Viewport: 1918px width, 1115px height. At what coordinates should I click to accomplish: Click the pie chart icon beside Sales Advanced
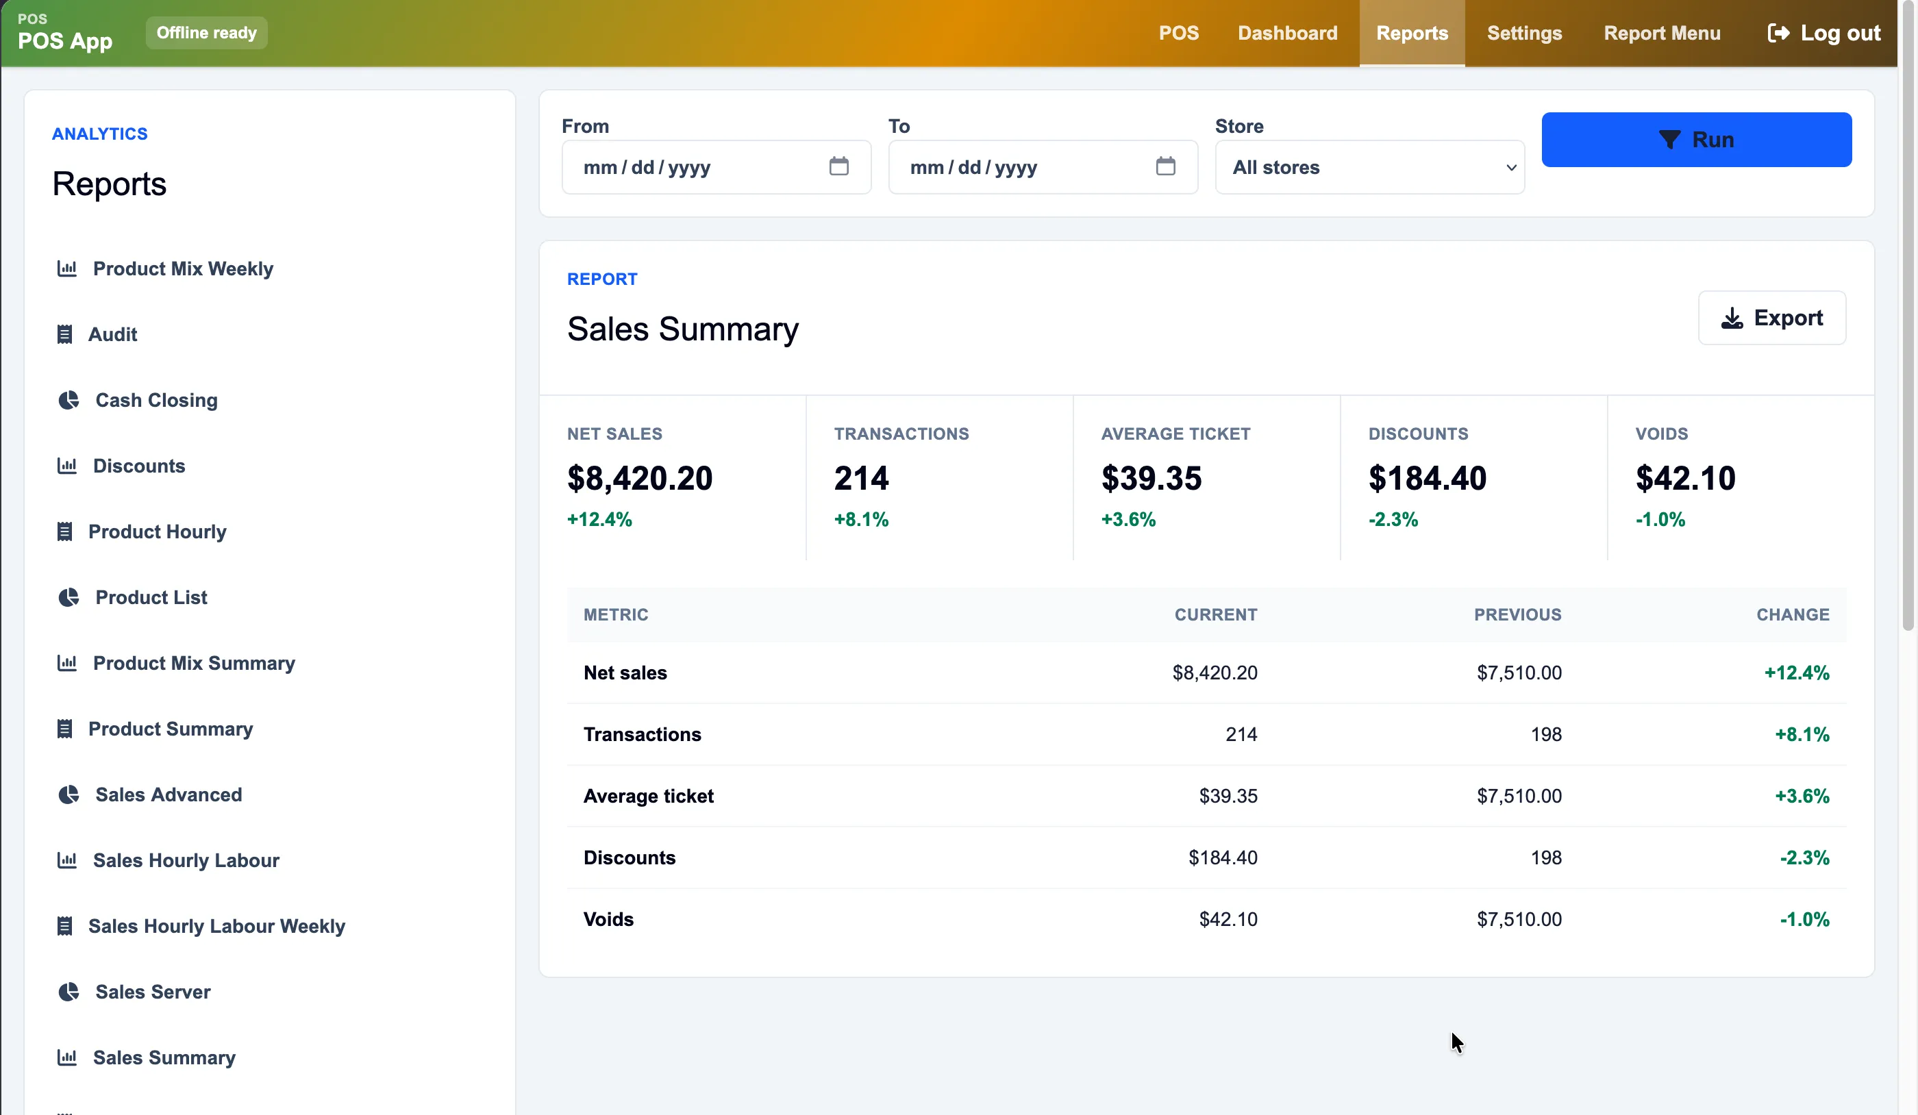(68, 794)
